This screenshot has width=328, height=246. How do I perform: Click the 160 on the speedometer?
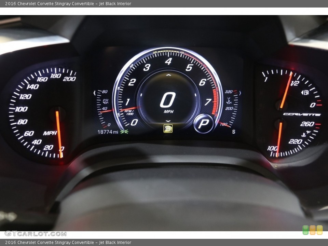[x=42, y=79]
